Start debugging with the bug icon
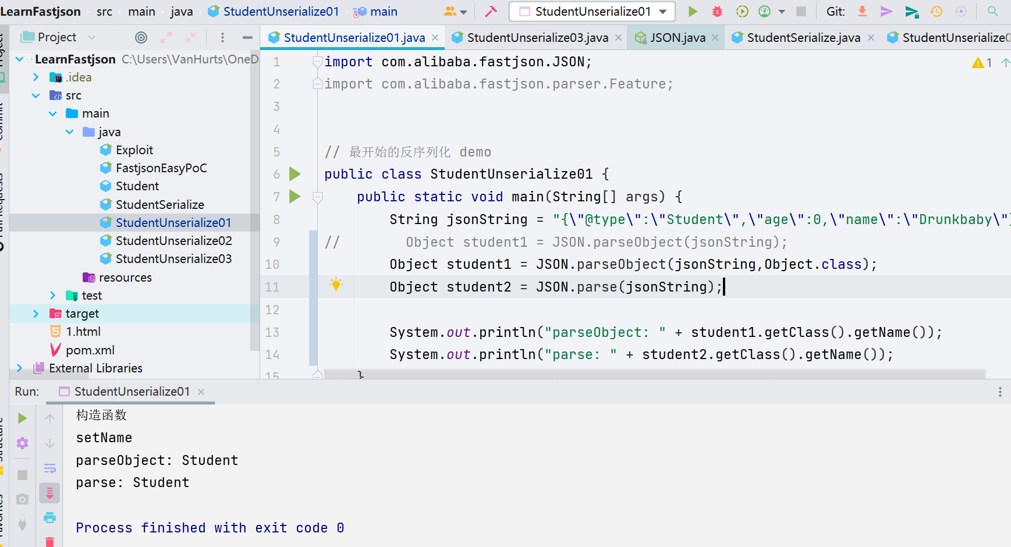The image size is (1011, 547). coord(717,12)
